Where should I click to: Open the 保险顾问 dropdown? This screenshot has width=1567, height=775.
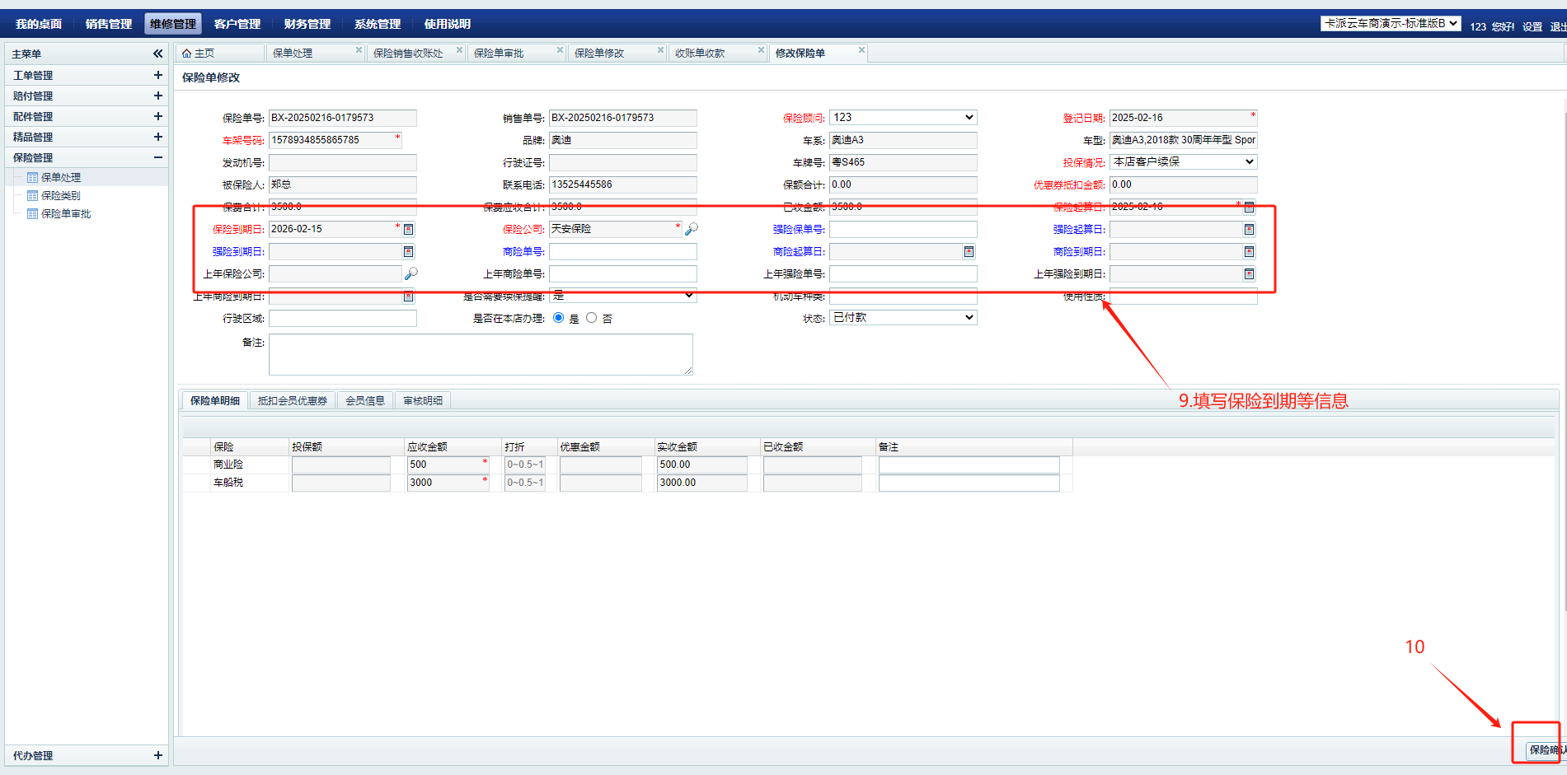pos(903,118)
